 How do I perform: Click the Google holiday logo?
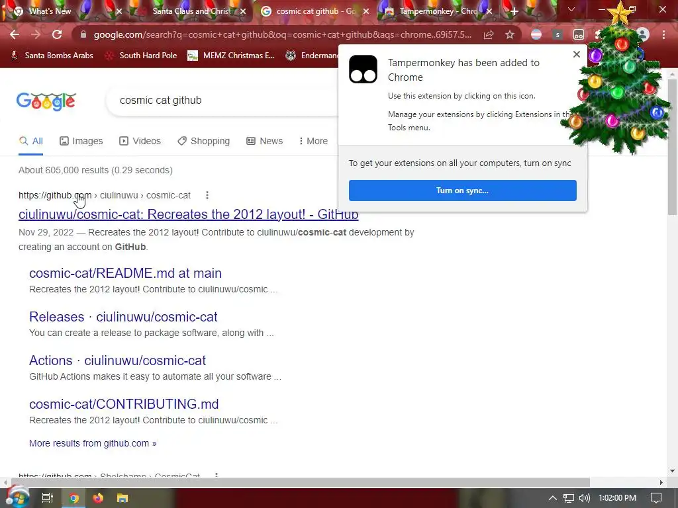pos(46,101)
